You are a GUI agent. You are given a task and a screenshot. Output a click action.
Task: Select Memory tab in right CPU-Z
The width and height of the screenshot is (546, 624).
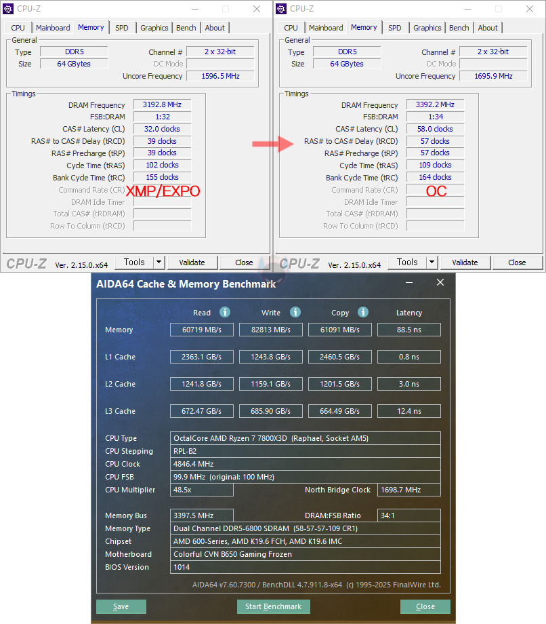[x=364, y=27]
